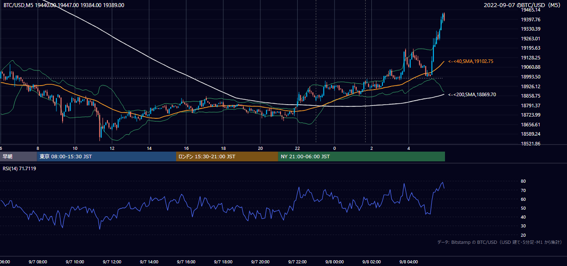Screen dimensions: 567x266
Task: Click the Bitstamp data source note
Action: 500,242
